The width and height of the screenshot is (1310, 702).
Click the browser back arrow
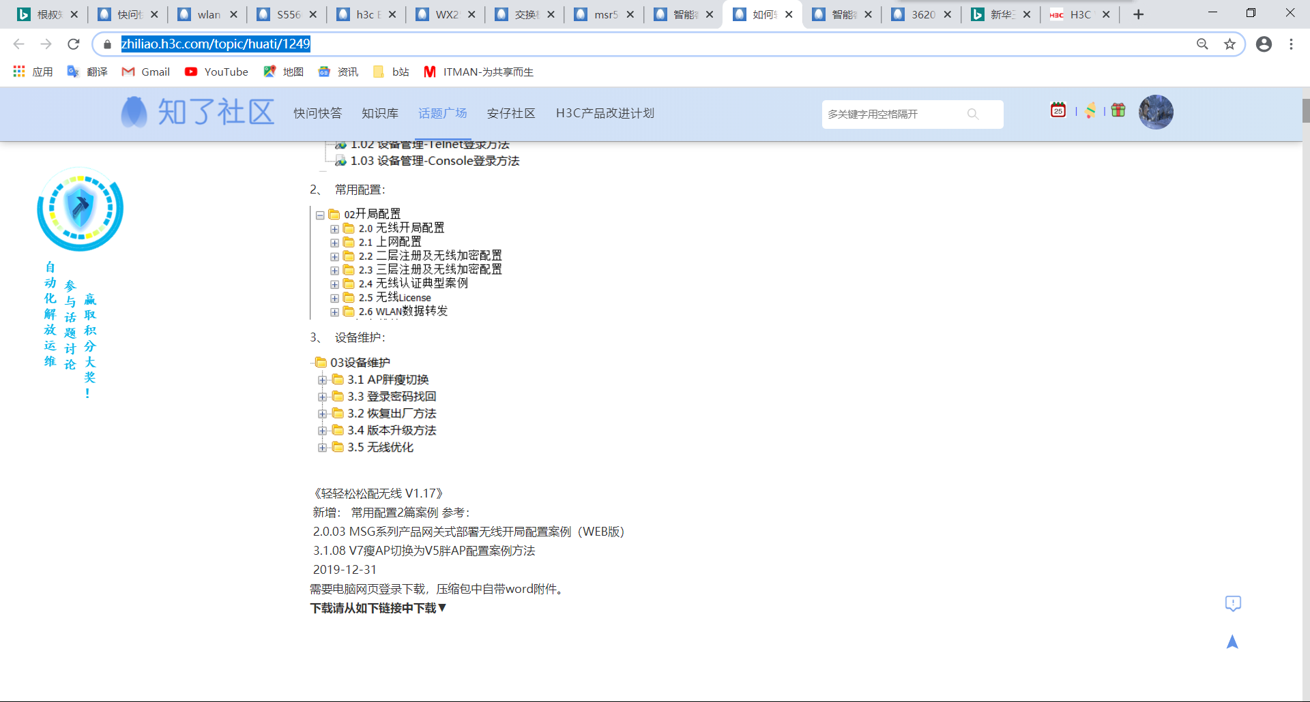(18, 44)
